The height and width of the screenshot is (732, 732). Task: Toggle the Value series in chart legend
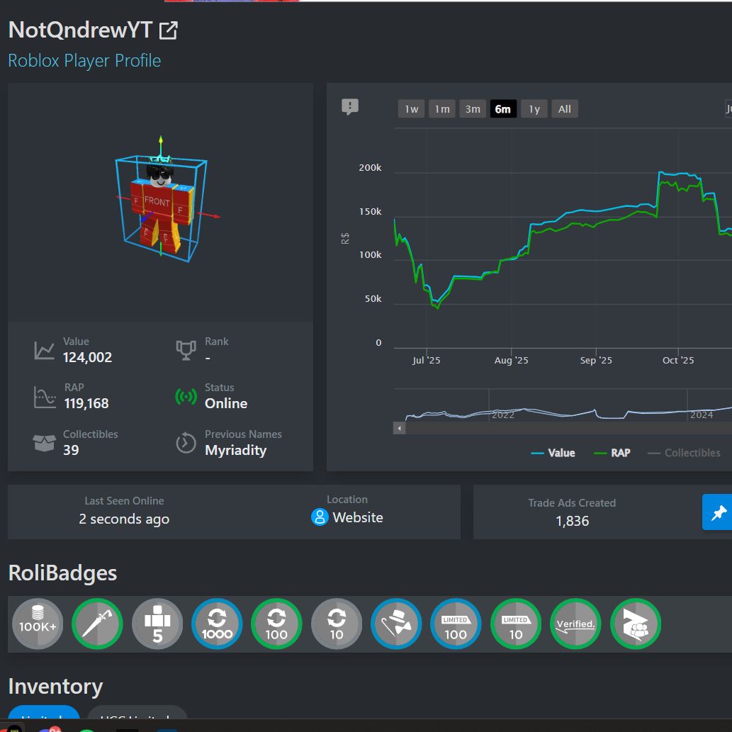pyautogui.click(x=553, y=453)
